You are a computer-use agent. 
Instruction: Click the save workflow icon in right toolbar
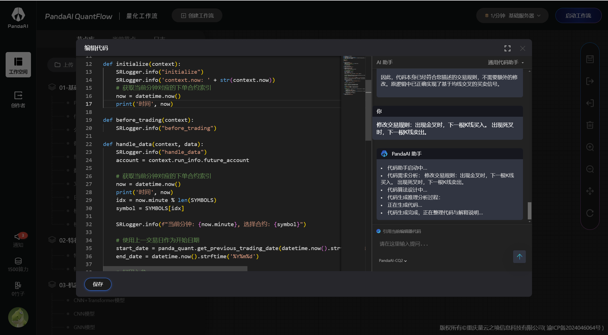590,59
